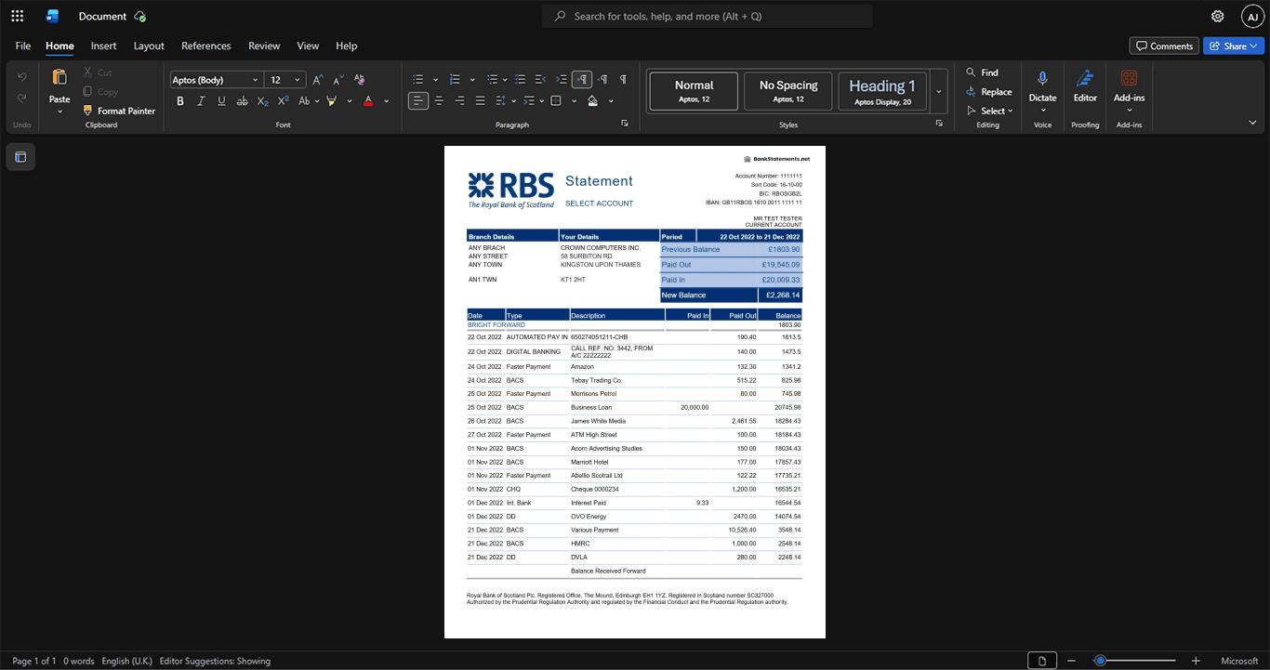Viewport: 1270px width, 670px height.
Task: Toggle underline formatting
Action: click(x=221, y=100)
